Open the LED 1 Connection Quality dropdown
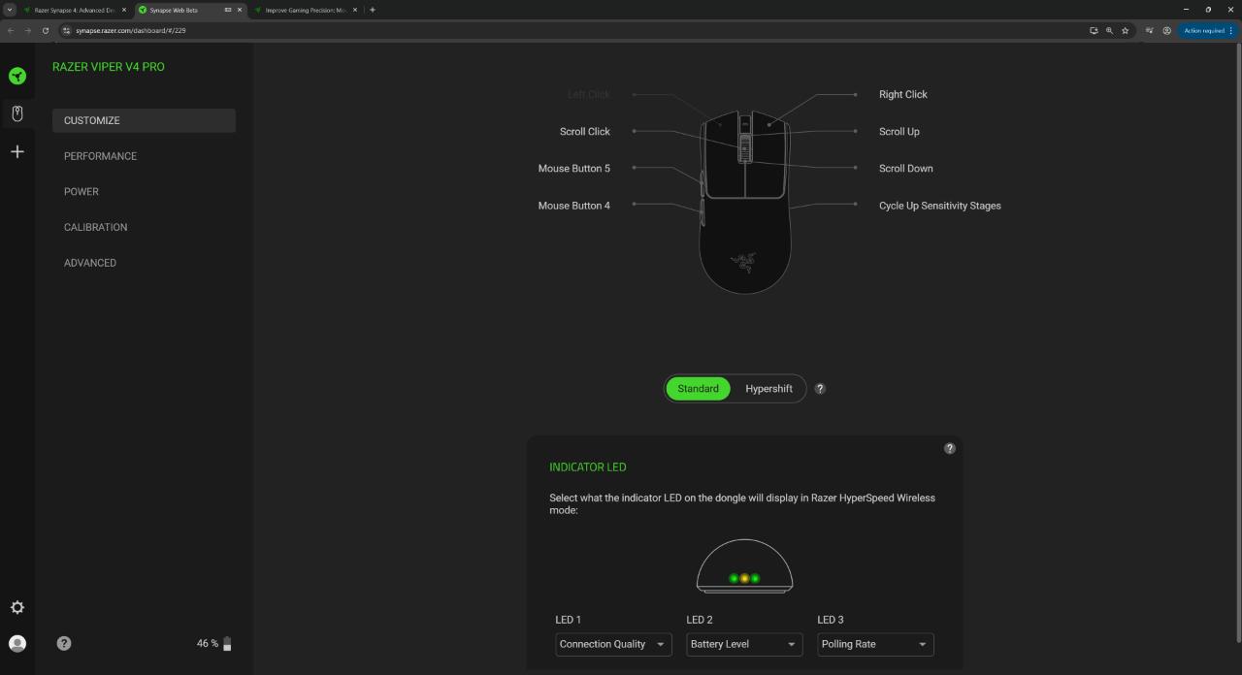The height and width of the screenshot is (675, 1242). coord(613,644)
